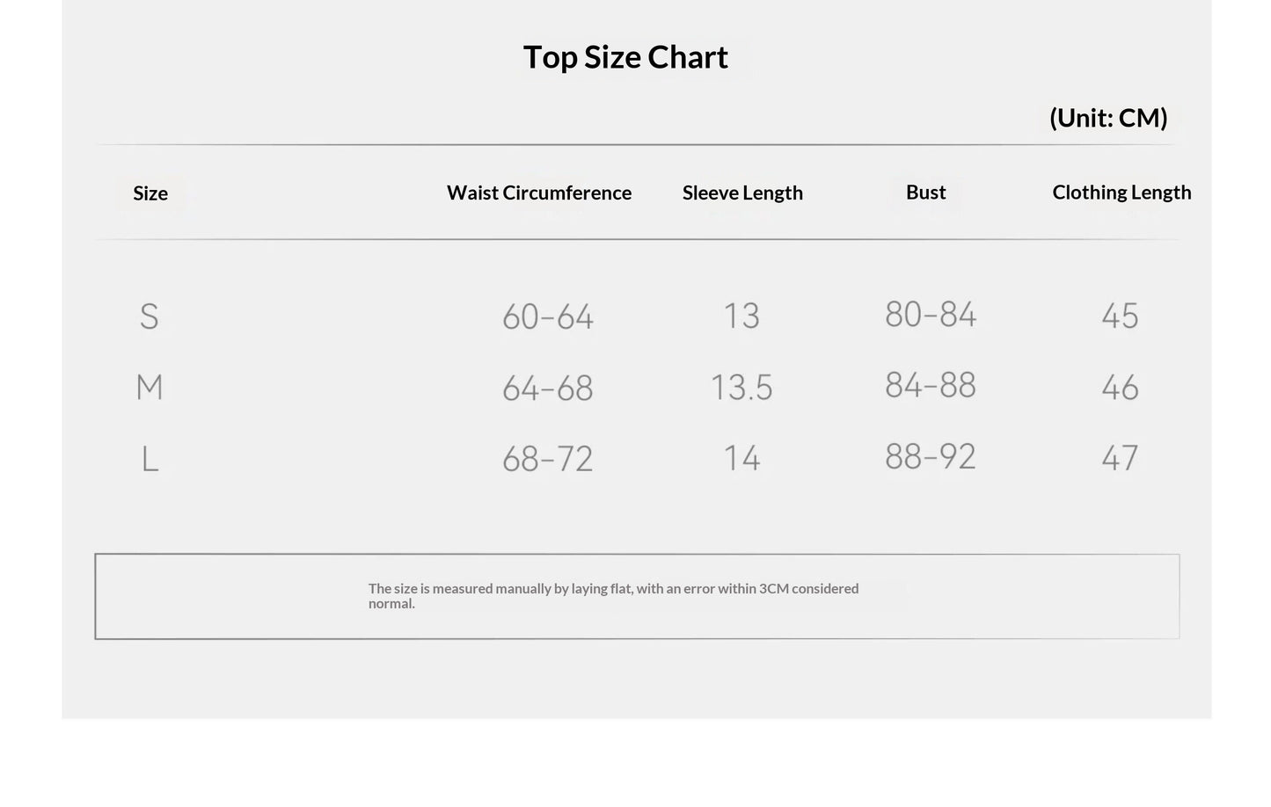This screenshot has width=1271, height=807.
Task: Click the measurement error note text
Action: tap(613, 596)
